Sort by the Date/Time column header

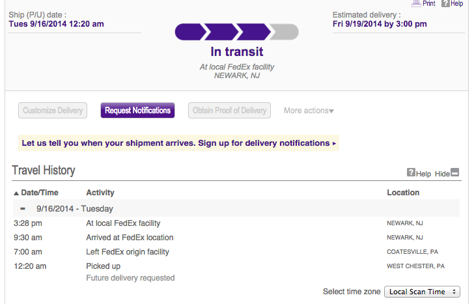[x=40, y=193]
